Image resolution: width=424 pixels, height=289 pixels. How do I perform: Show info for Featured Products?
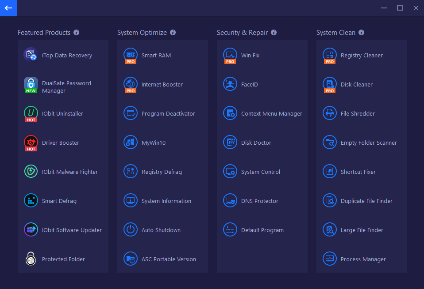77,33
